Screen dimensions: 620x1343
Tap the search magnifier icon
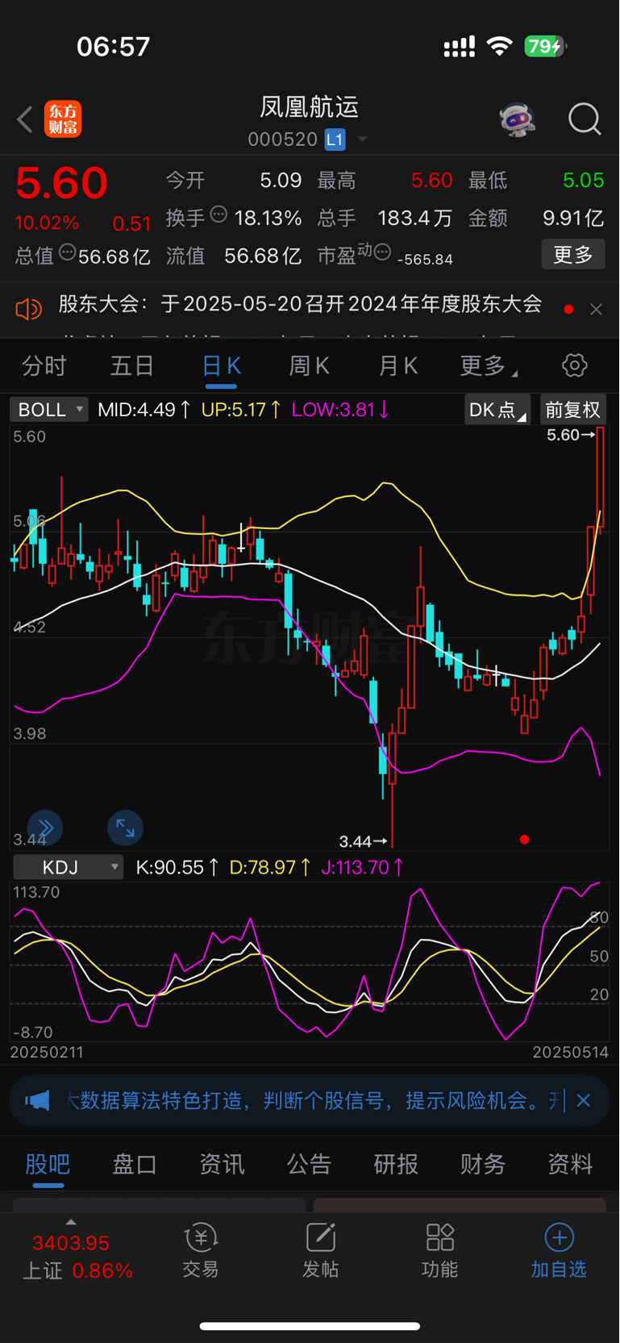(x=585, y=119)
